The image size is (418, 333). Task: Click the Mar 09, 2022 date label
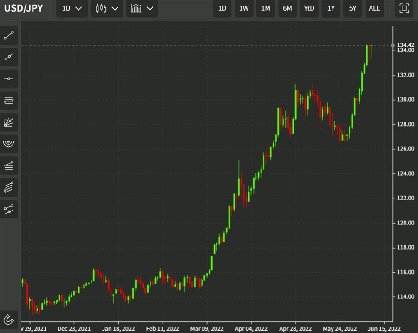click(207, 329)
